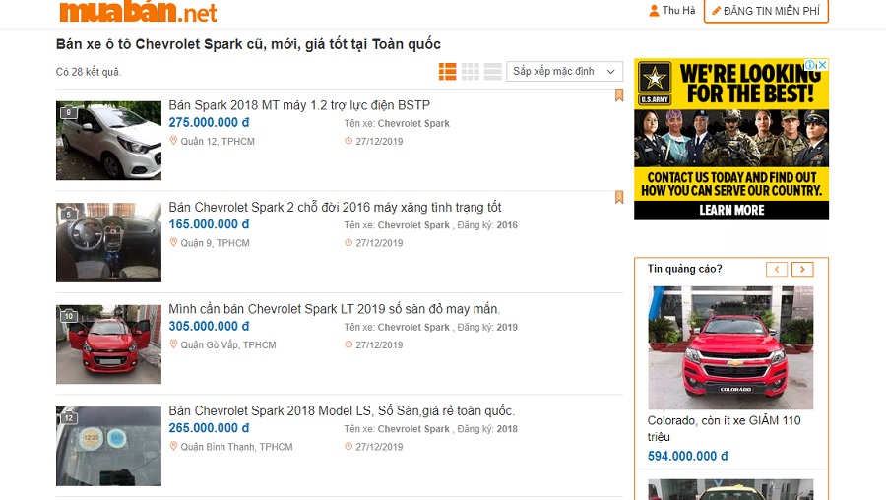Click the ĐĂNG TIN MIỄN PHÍ button
The height and width of the screenshot is (500, 886).
[766, 11]
